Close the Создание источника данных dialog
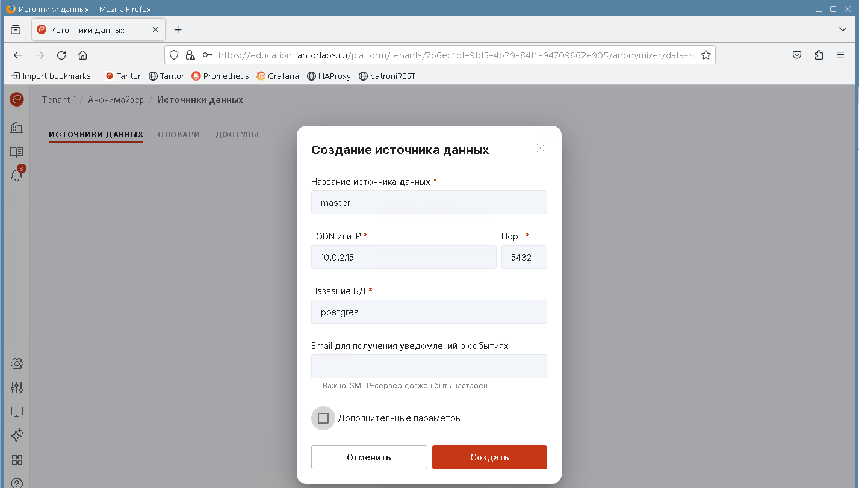Screen dimensions: 859x488 pyautogui.click(x=541, y=148)
